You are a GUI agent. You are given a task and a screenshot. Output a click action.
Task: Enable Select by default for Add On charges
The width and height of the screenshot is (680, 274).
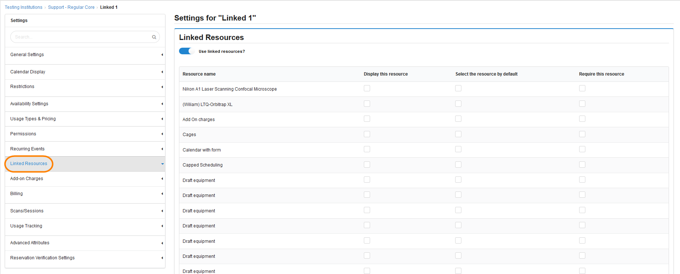pos(458,119)
